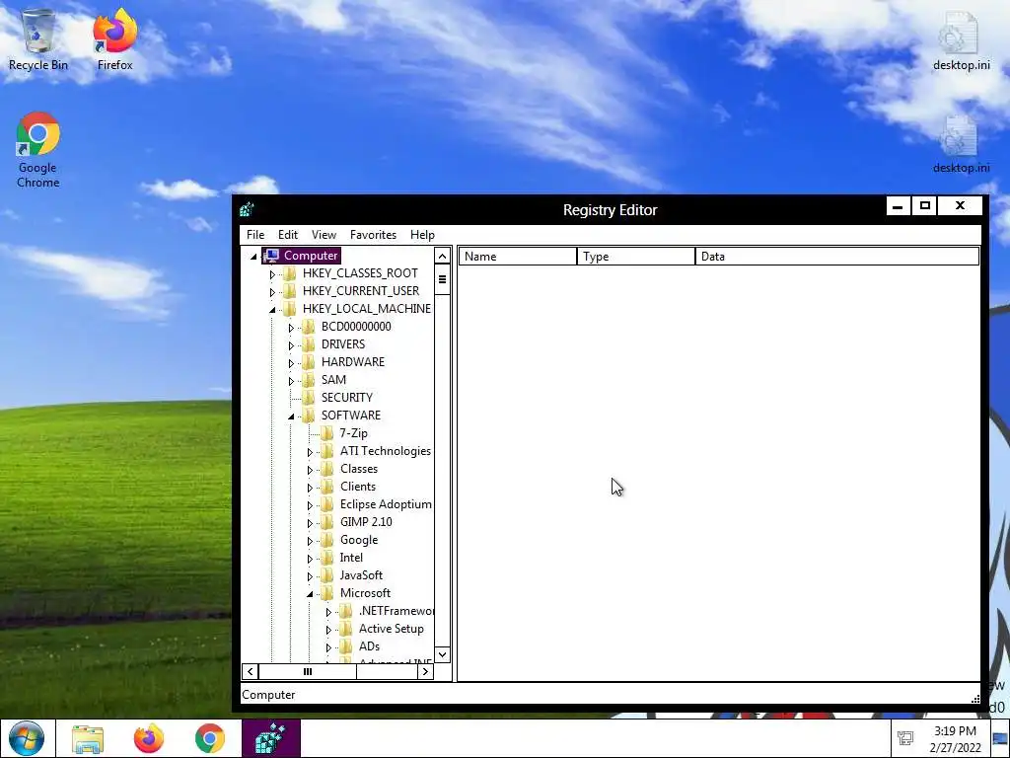Screen dimensions: 1010x758
Task: Click the Registry Editor taskbar button
Action: tap(271, 738)
